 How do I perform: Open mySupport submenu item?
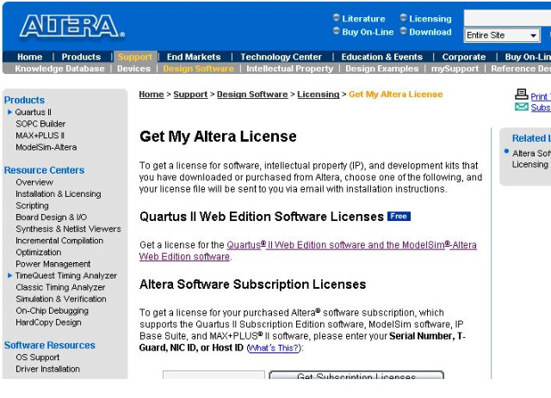455,69
